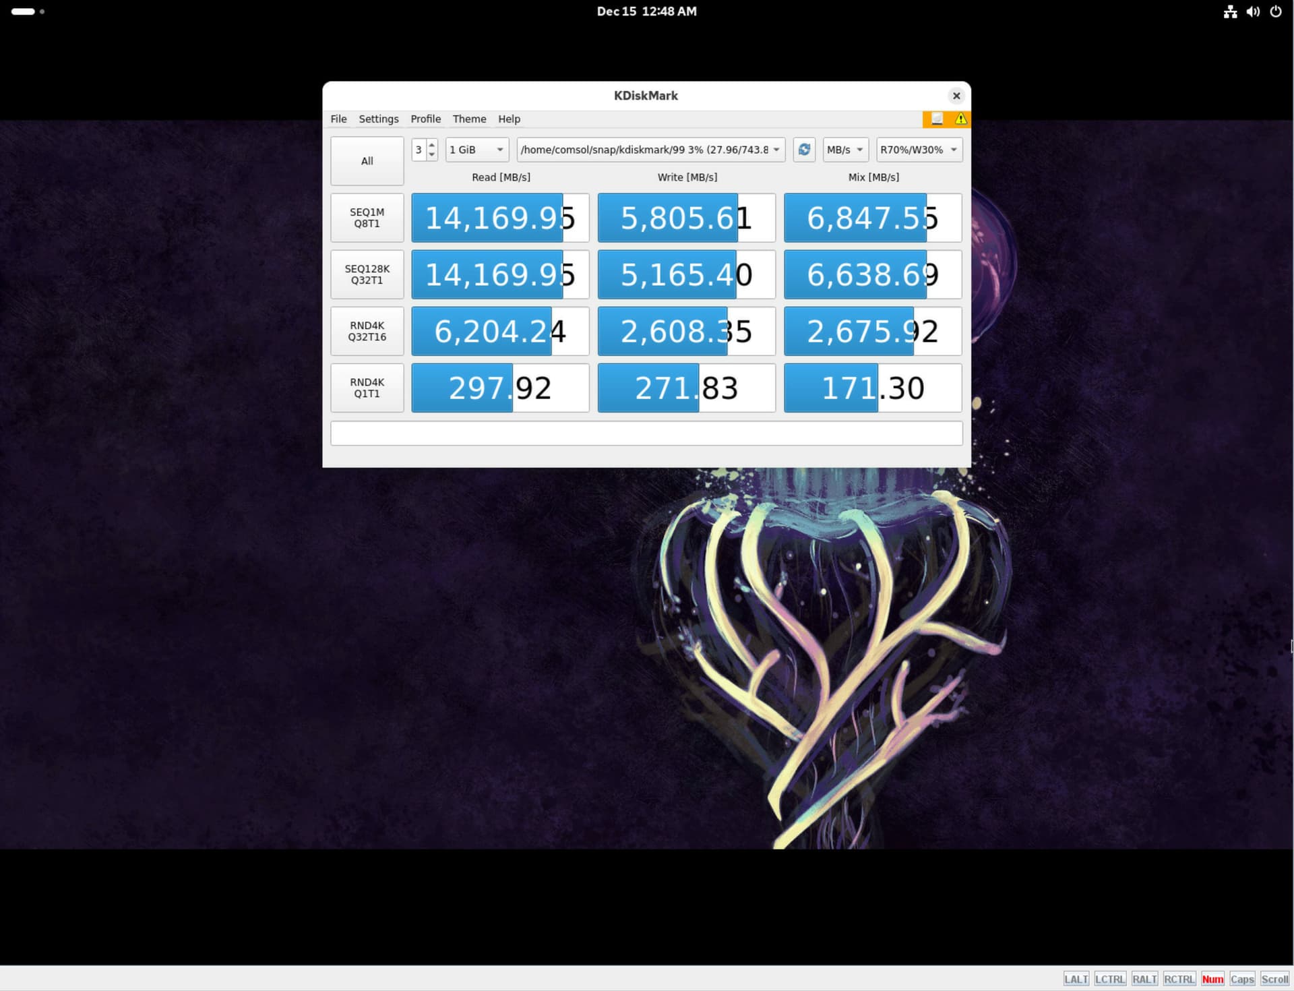1294x991 pixels.
Task: Decrease the test loop count stepper
Action: pos(432,155)
